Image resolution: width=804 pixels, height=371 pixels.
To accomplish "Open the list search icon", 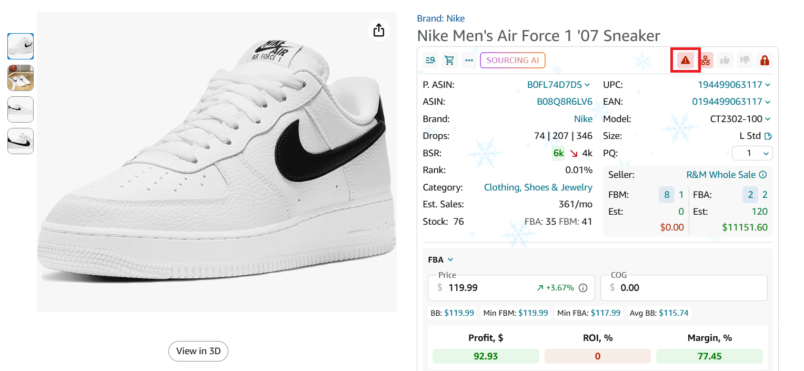I will [x=430, y=60].
